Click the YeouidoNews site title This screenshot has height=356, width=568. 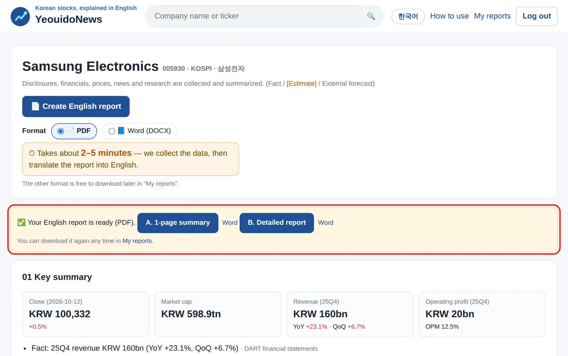pyautogui.click(x=69, y=19)
